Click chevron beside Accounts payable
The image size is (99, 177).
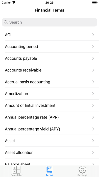(x=93, y=58)
